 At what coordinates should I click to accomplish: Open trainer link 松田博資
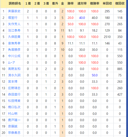[14, 101]
